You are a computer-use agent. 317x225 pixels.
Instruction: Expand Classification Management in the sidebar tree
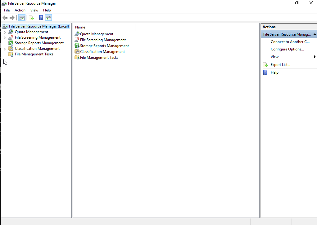click(x=5, y=49)
